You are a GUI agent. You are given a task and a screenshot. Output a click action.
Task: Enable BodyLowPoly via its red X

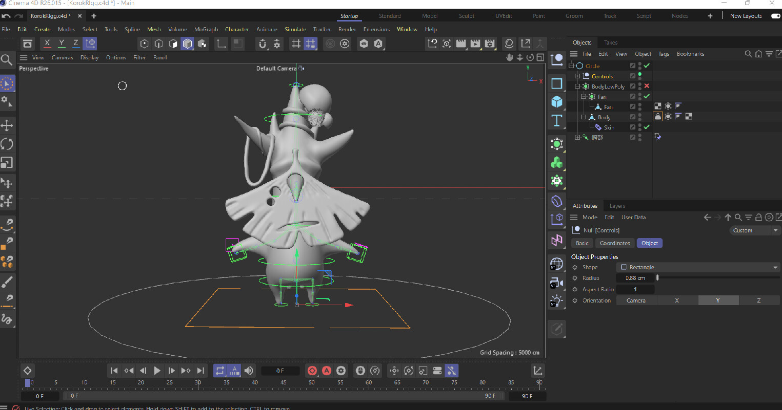point(647,86)
